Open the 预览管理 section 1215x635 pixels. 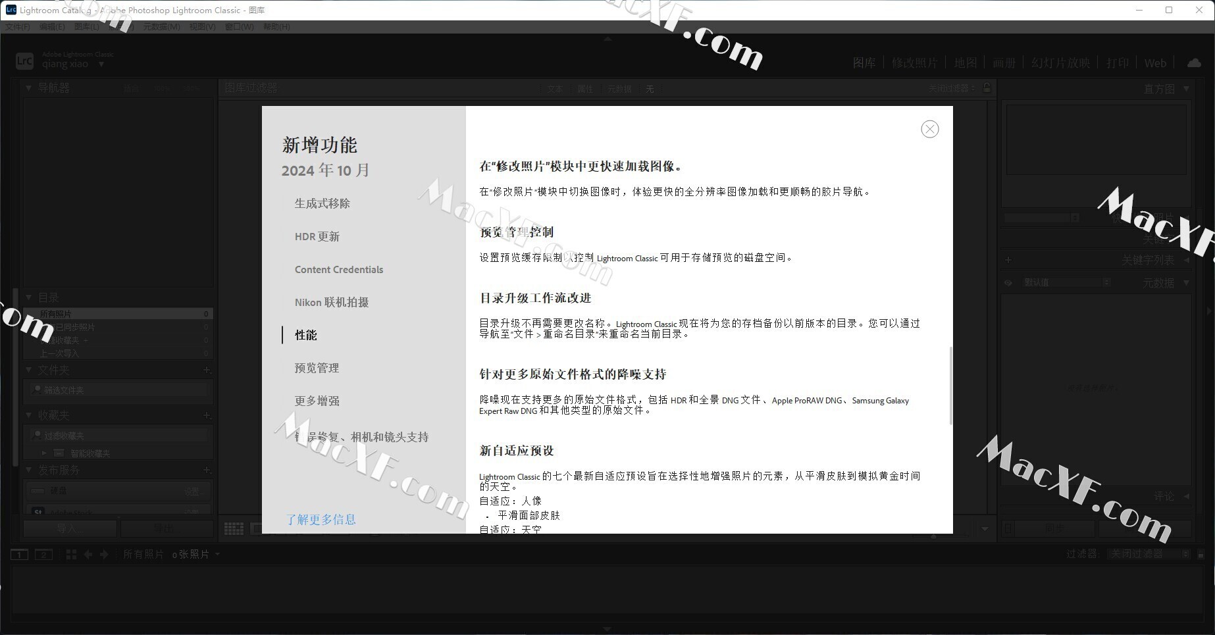(x=317, y=368)
